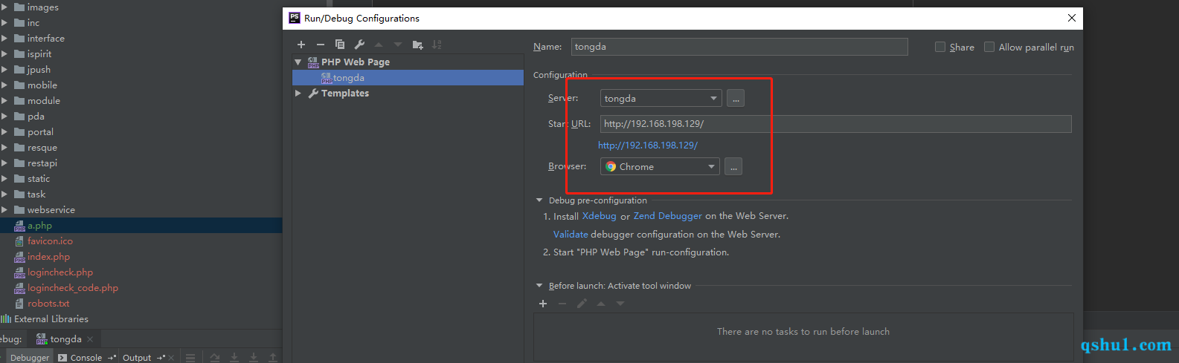The height and width of the screenshot is (363, 1179).
Task: Click the External Libraries bars icon
Action: 6,319
